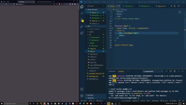186x105 pixels.
Task: Close the terminal panel
Action: point(183,71)
